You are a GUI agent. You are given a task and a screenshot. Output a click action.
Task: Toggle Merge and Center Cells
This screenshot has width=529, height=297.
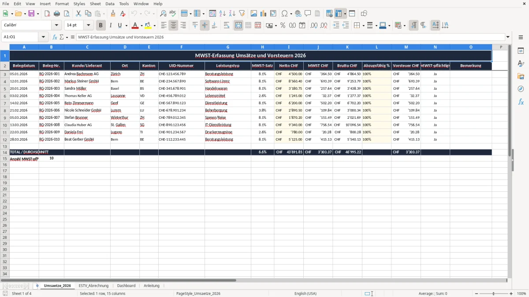(238, 26)
